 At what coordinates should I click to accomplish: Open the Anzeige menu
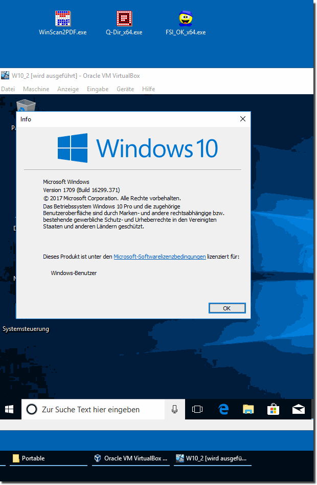click(68, 89)
